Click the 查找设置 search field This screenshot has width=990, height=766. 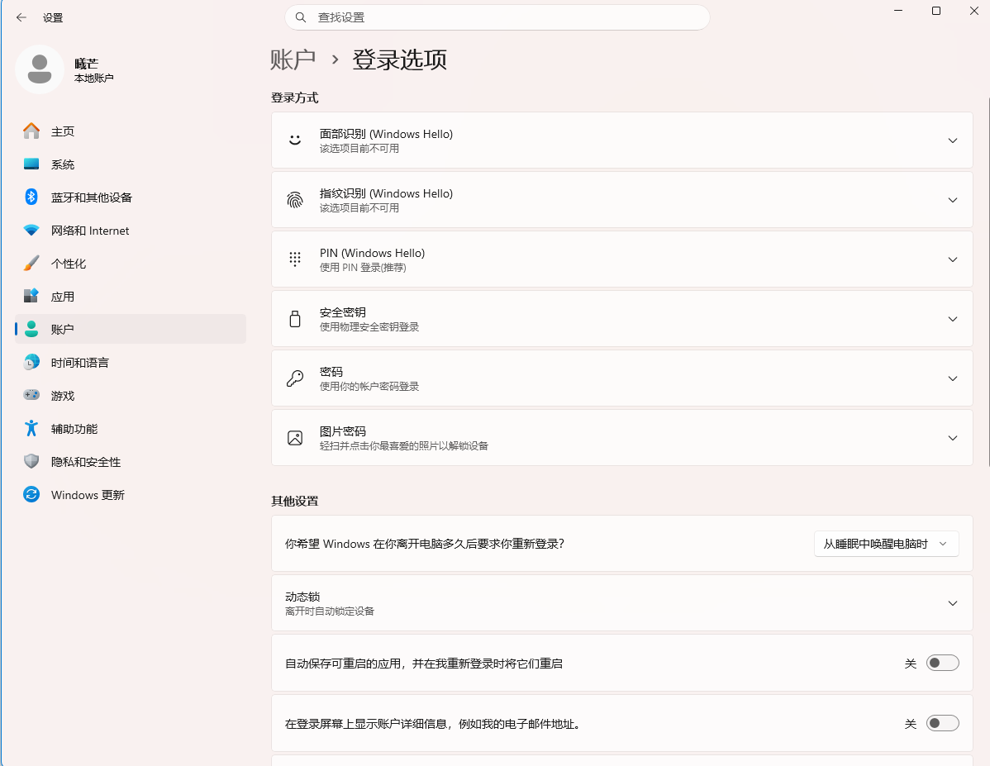(497, 17)
